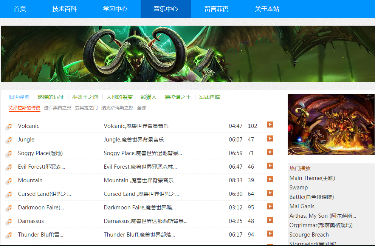Click the Darkmoon Faire song title
Screen dimensions: 375x246
[x=41, y=208]
